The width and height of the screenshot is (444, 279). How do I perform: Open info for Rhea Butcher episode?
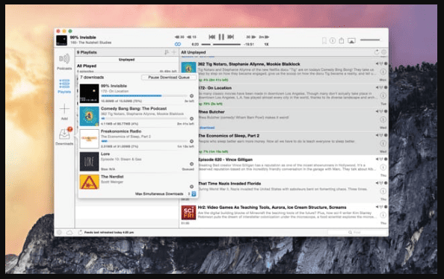pos(383,119)
